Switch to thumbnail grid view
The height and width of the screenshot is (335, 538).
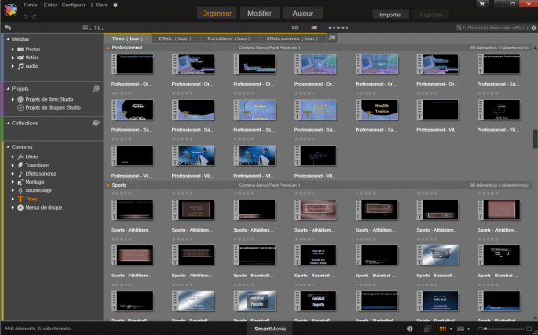[443, 329]
